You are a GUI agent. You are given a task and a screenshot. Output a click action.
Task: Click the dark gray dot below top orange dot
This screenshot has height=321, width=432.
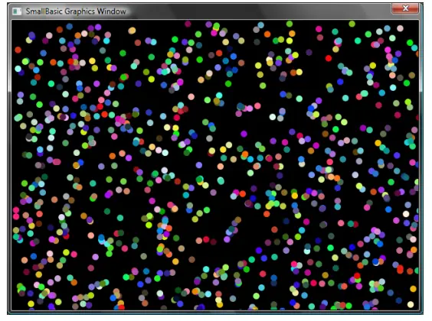click(257, 42)
